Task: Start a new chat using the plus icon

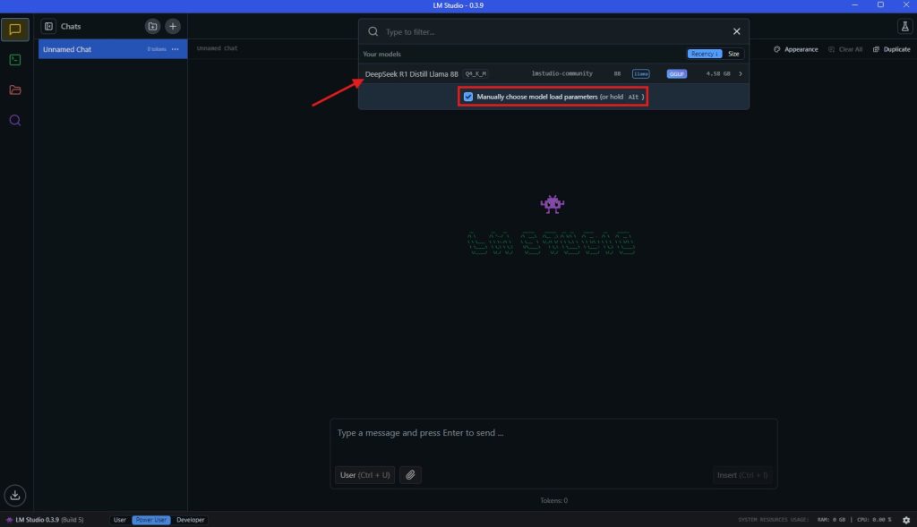Action: pyautogui.click(x=171, y=25)
